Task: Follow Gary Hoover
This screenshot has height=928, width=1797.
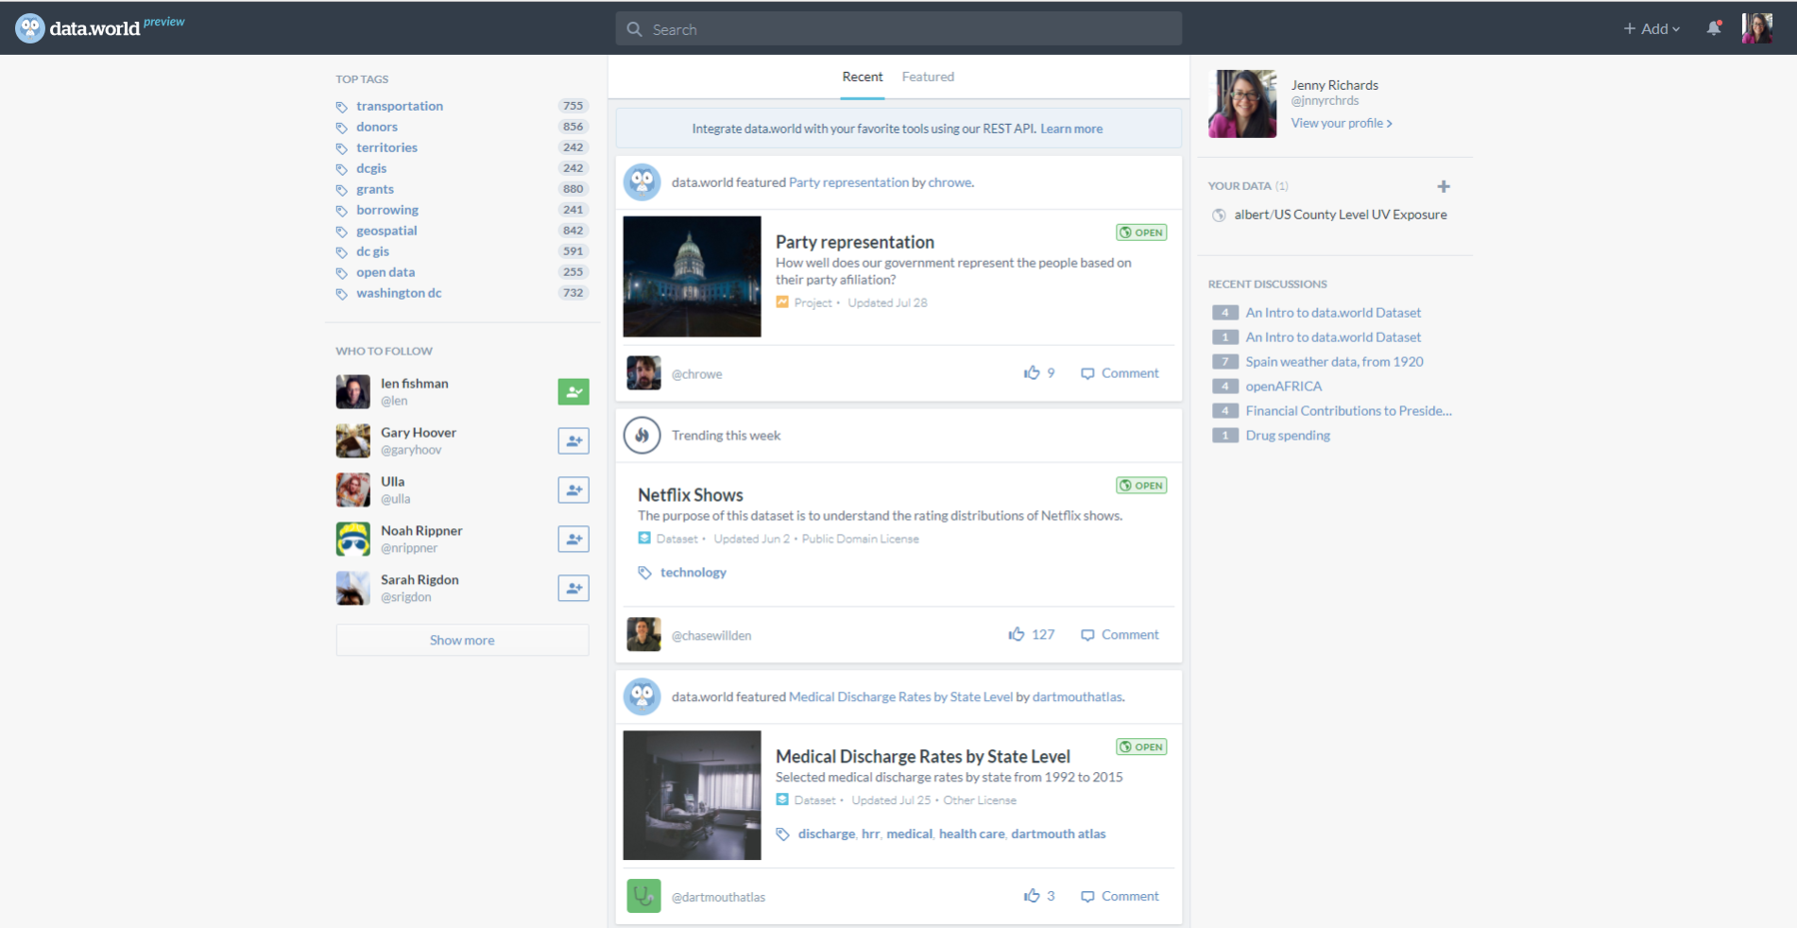Action: 574,441
